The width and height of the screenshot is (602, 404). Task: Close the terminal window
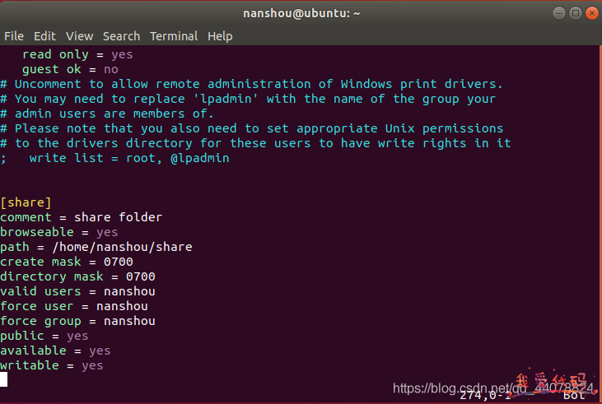point(592,13)
